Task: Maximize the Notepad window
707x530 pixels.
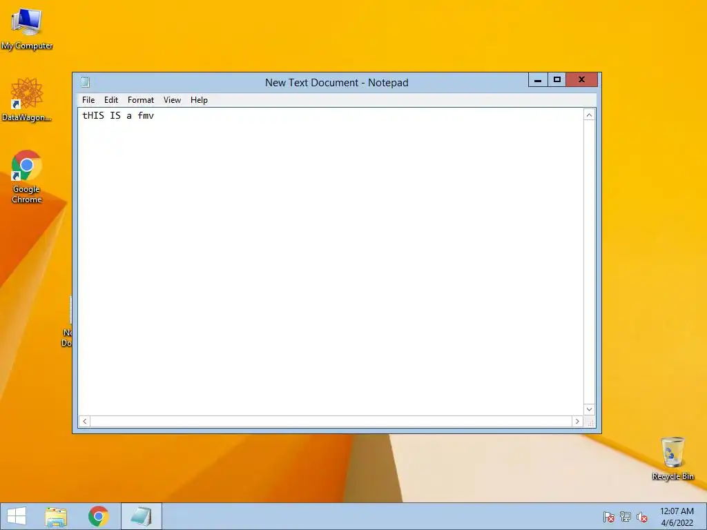Action: (x=557, y=80)
